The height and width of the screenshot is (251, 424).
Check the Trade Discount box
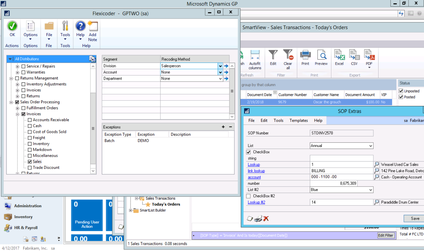[x=30, y=168]
